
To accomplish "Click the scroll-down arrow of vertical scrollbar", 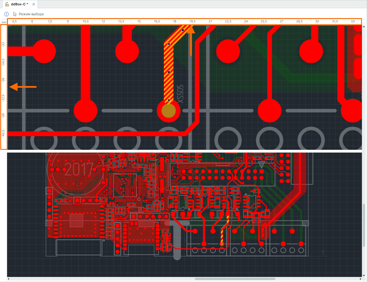I will pyautogui.click(x=364, y=275).
